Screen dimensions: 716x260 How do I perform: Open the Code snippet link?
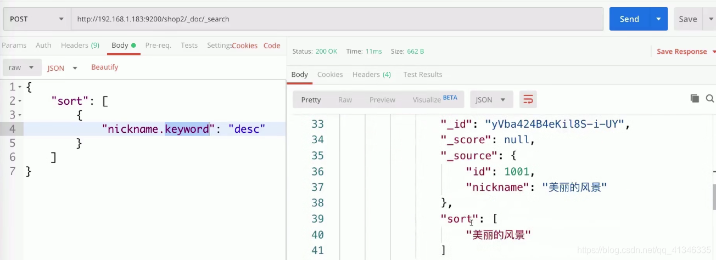pyautogui.click(x=272, y=46)
